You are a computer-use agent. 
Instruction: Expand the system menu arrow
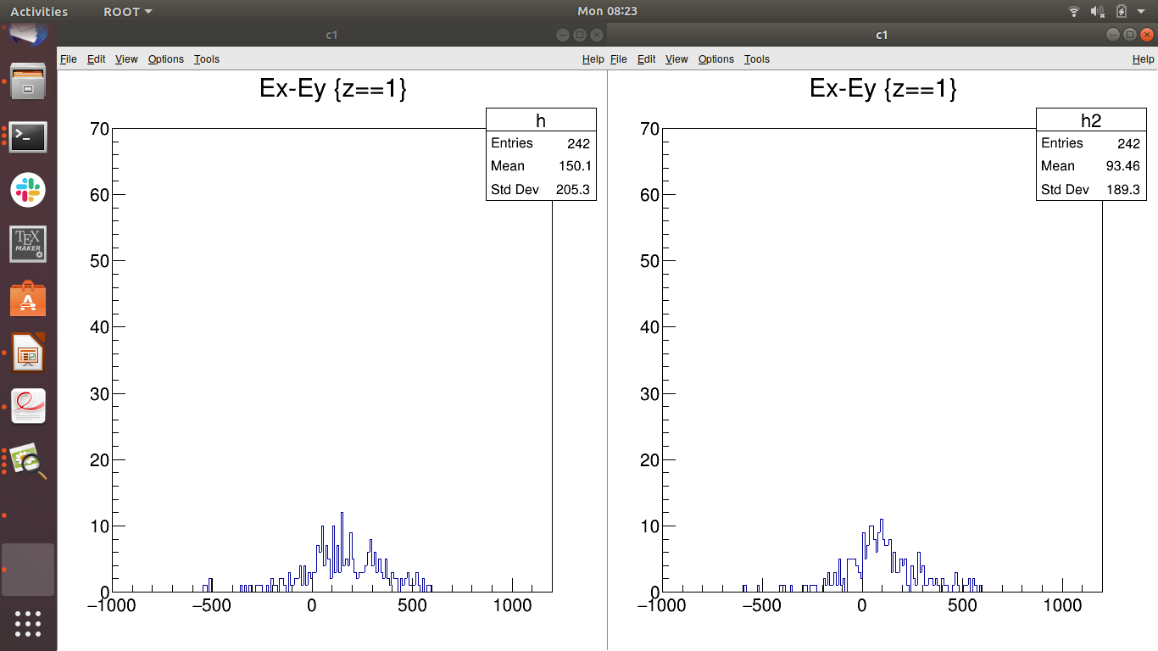click(1141, 11)
